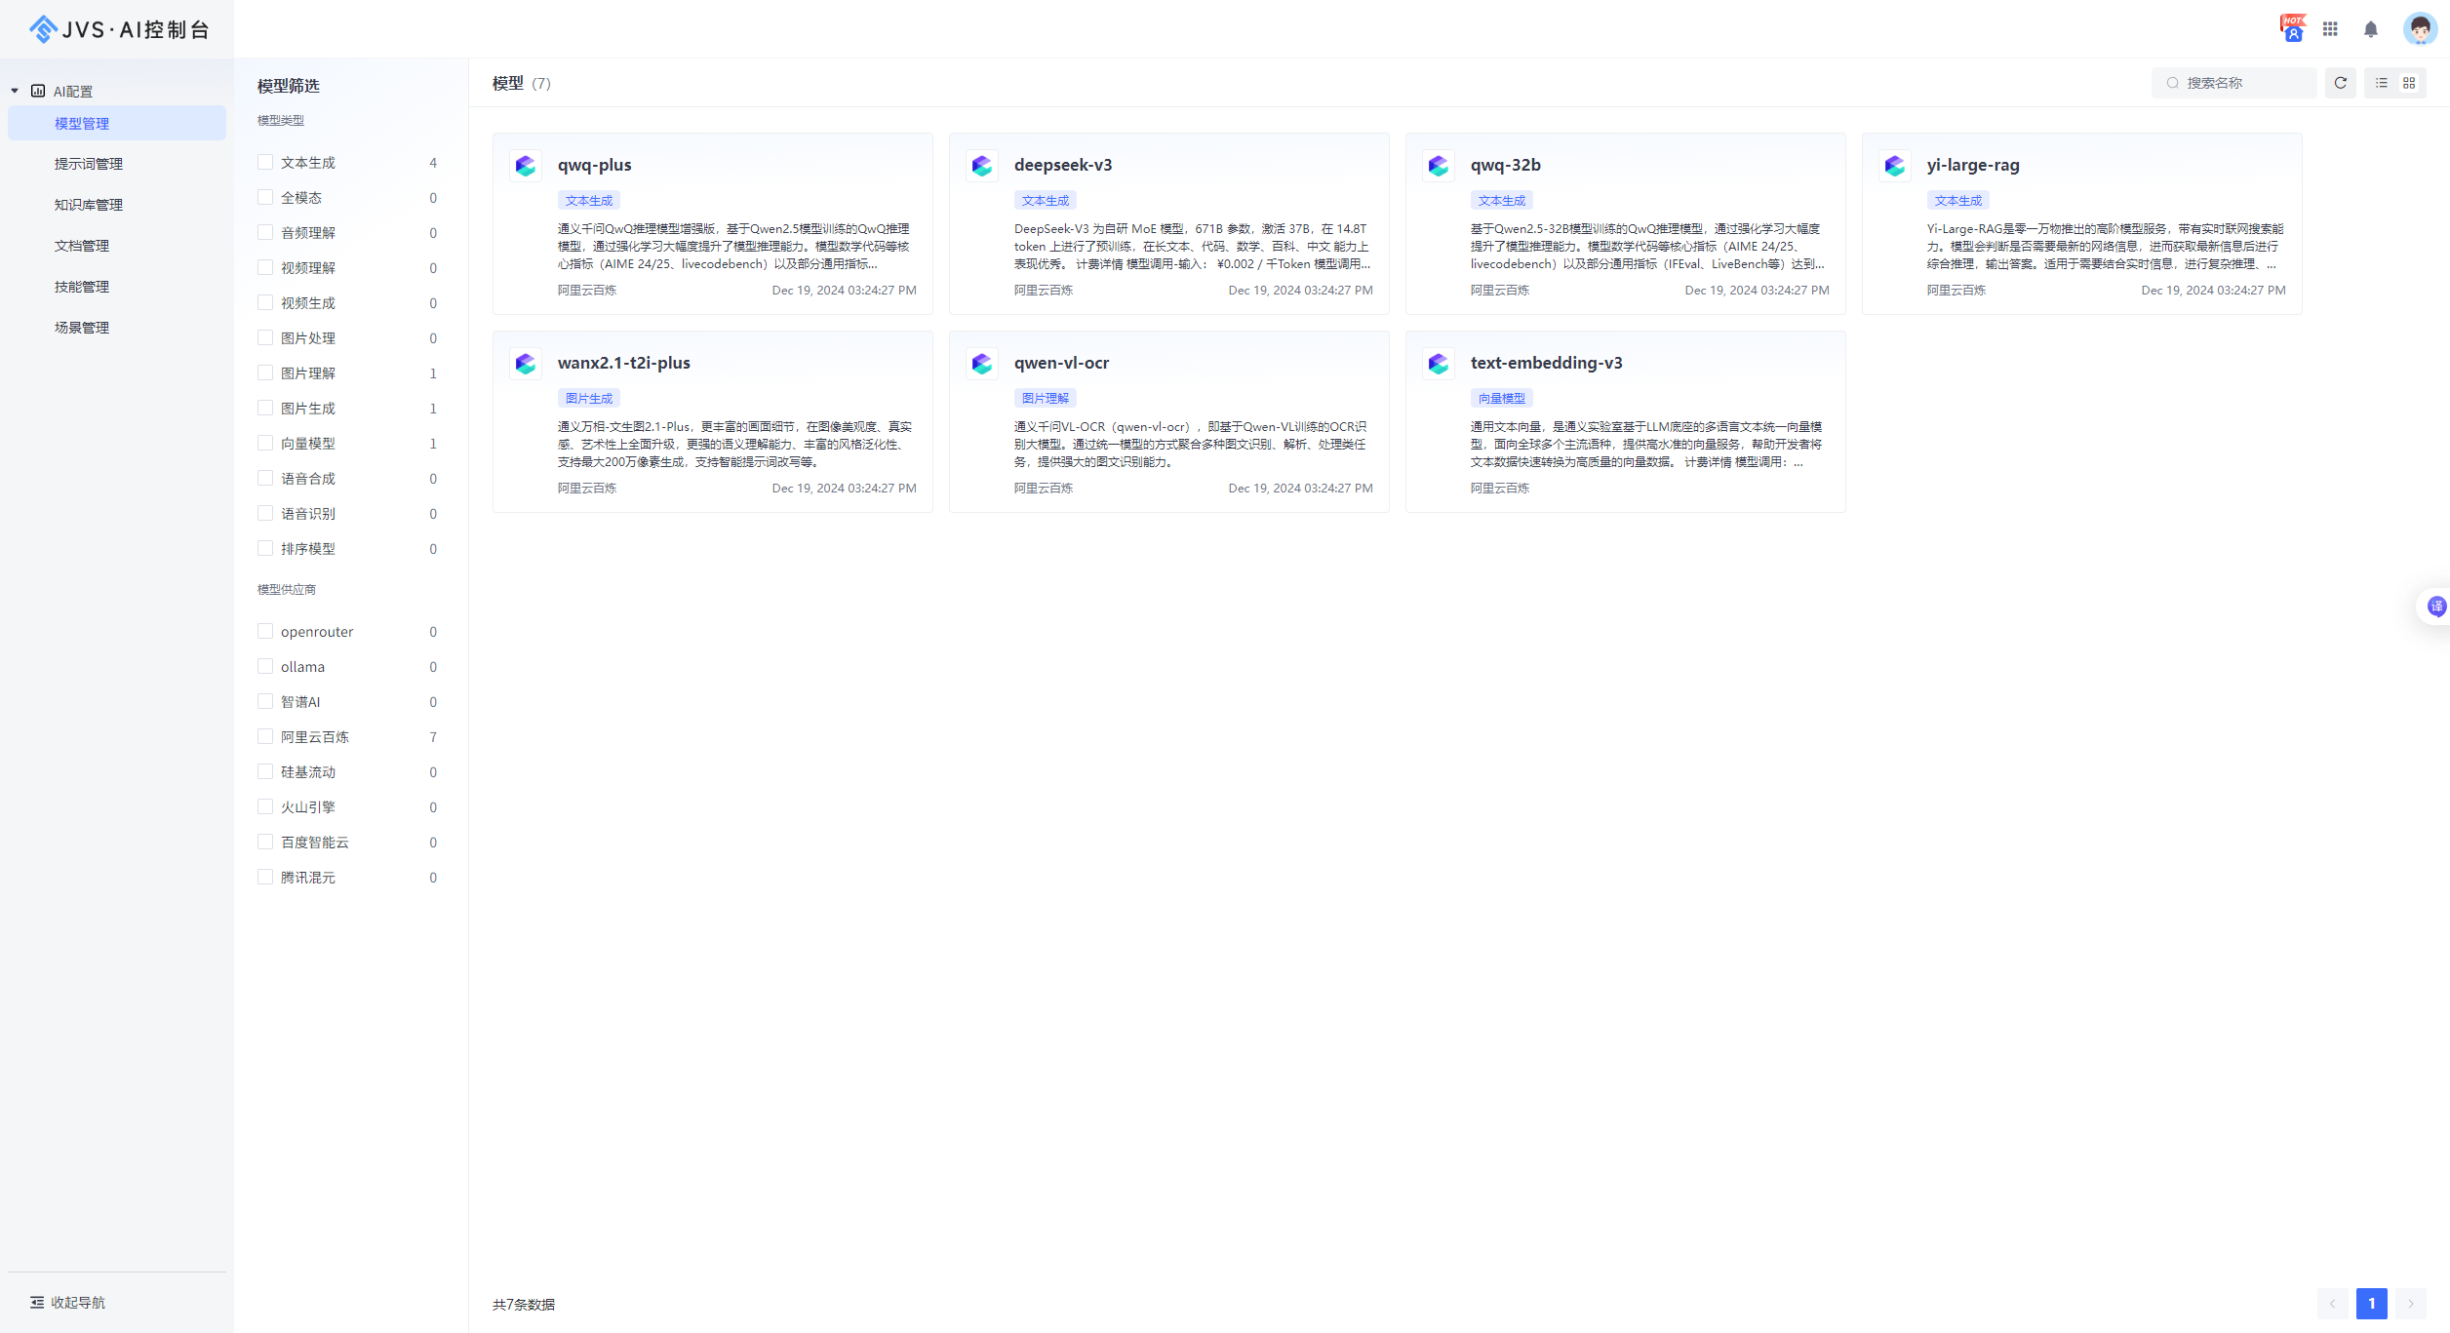Viewport: 2450px width, 1333px height.
Task: Open the notification bell
Action: [2370, 29]
